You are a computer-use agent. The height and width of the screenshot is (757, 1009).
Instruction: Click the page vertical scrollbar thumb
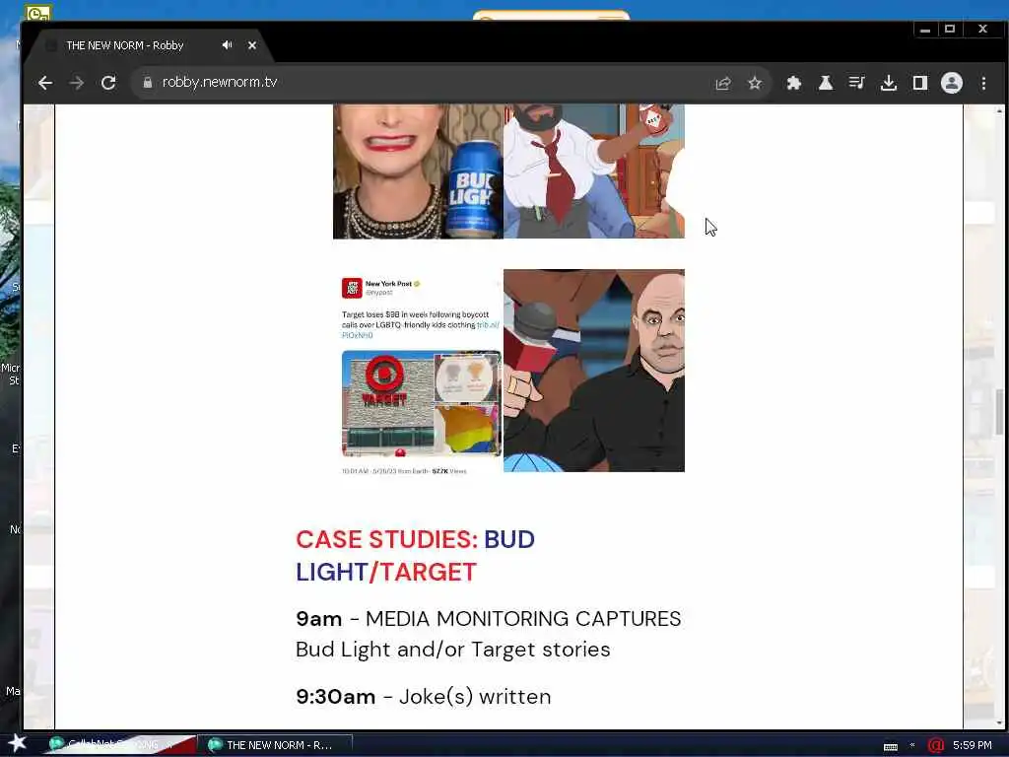[999, 412]
